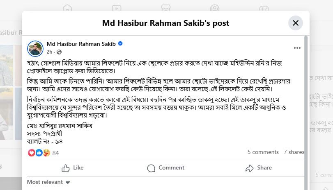Expand the Most relevant comment sort dropdown

point(48,182)
